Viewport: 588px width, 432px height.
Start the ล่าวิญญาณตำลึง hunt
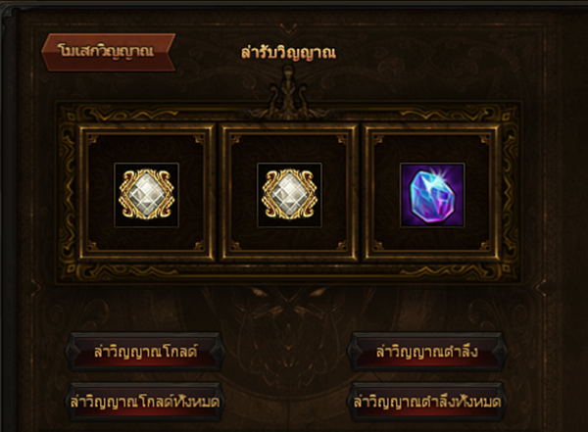pos(426,352)
